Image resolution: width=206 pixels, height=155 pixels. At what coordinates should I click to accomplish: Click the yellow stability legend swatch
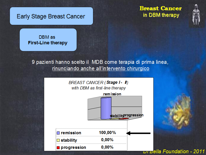click(58, 140)
